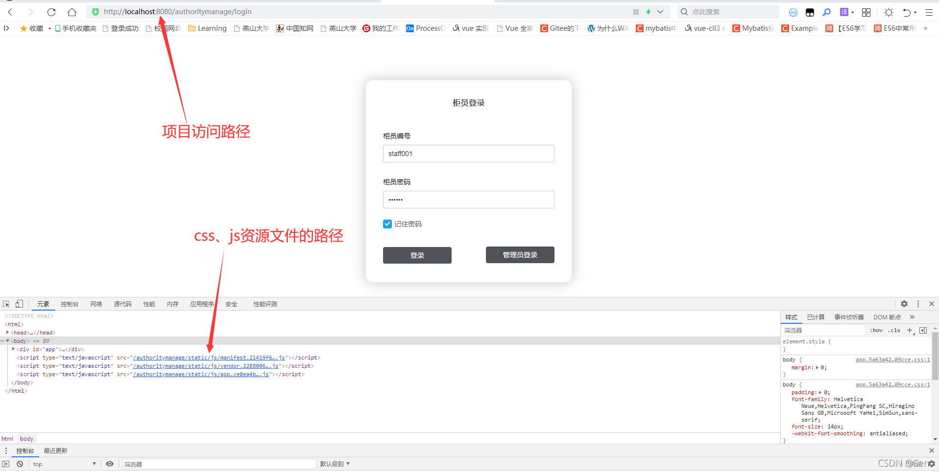Toggle the DevTools device toolbar icon

(x=19, y=304)
